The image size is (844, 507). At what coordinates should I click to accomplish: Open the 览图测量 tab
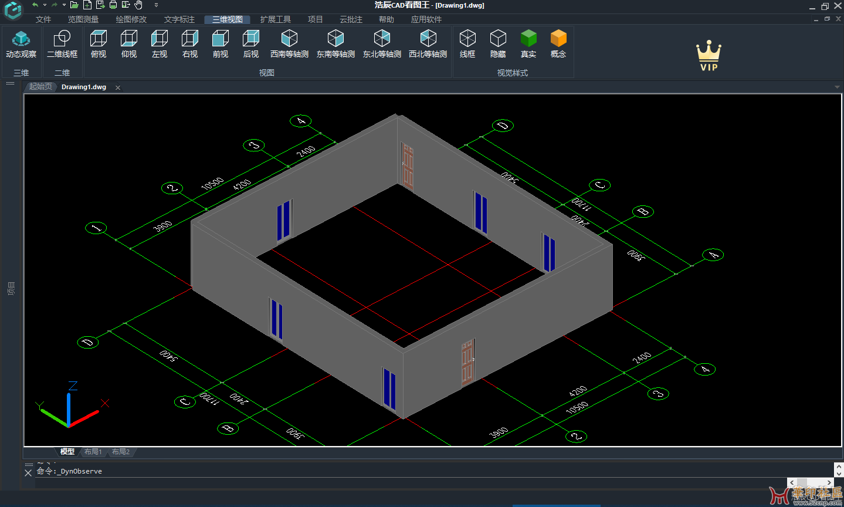83,19
